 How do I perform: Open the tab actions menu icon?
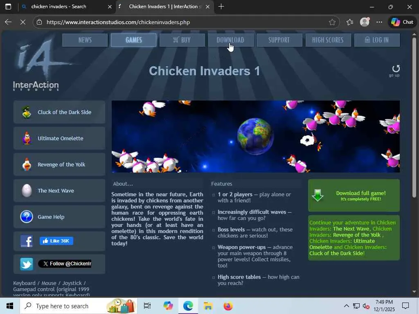click(8, 7)
